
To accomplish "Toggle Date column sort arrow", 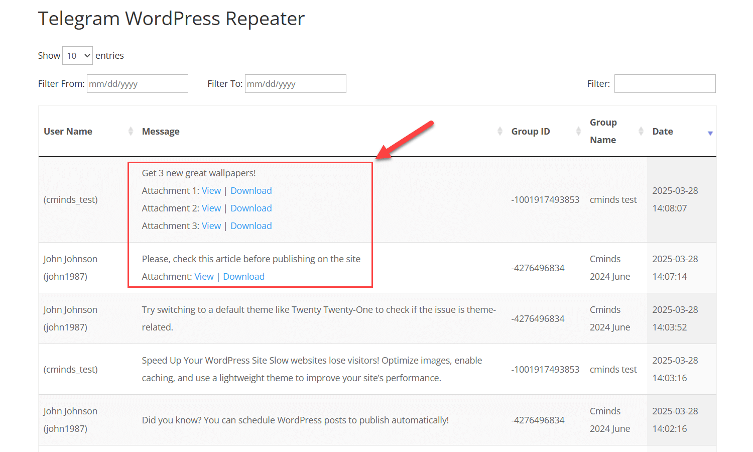I will pyautogui.click(x=710, y=133).
